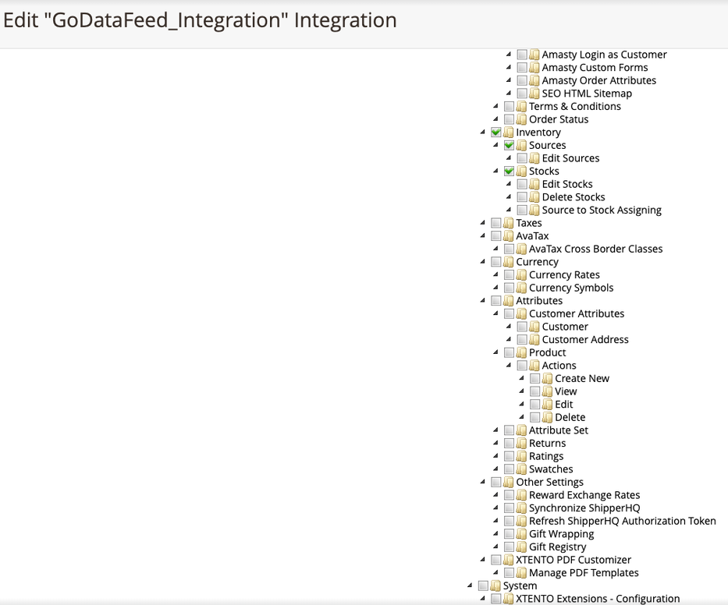Image resolution: width=728 pixels, height=605 pixels.
Task: Click the View label under Actions
Action: (x=566, y=391)
